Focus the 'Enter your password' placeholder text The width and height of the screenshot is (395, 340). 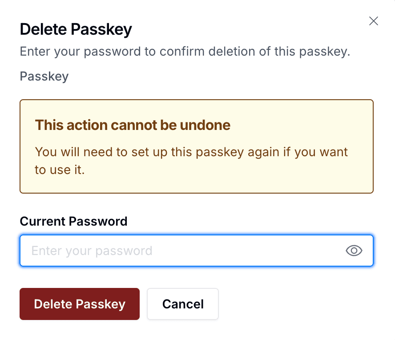[x=92, y=251]
